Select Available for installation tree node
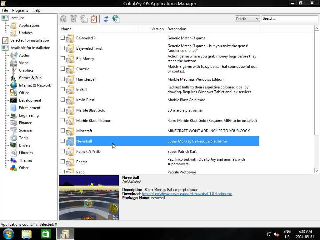 [30, 48]
